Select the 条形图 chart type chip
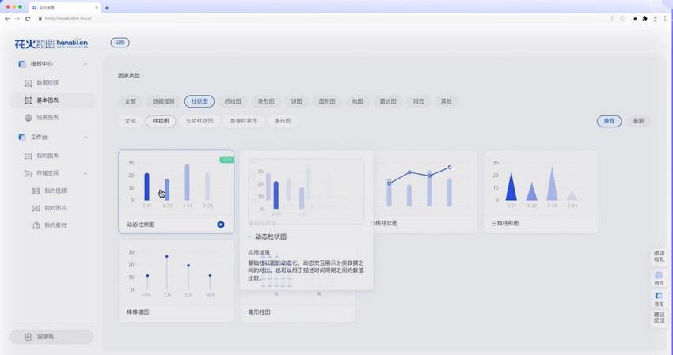673x355 pixels. tap(266, 101)
